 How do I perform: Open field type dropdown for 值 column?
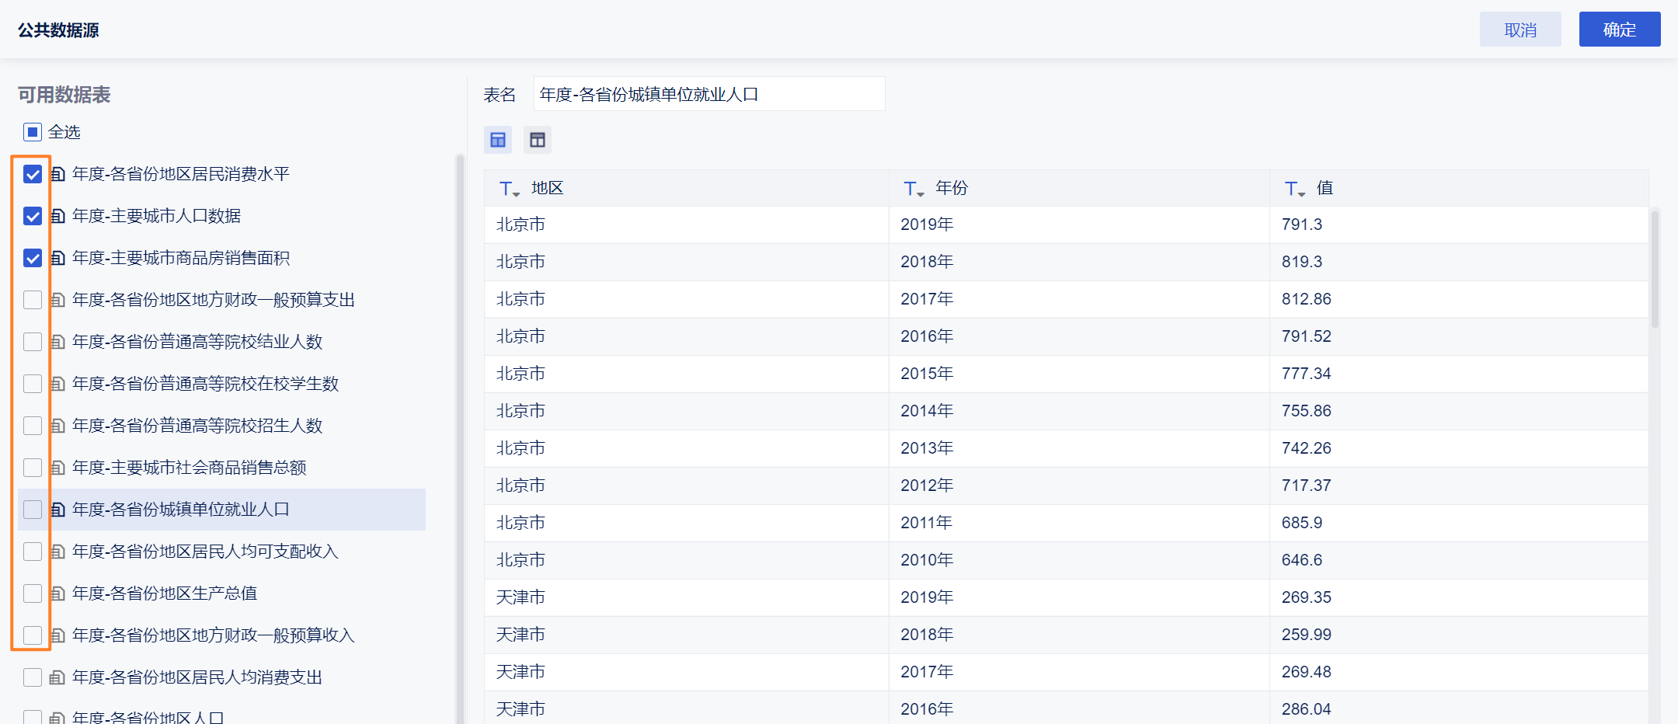1295,189
